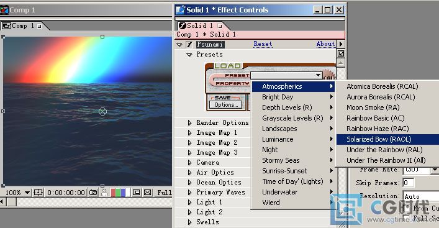This screenshot has width=439, height=228.
Task: Click the About link for Psunami
Action: 325,44
